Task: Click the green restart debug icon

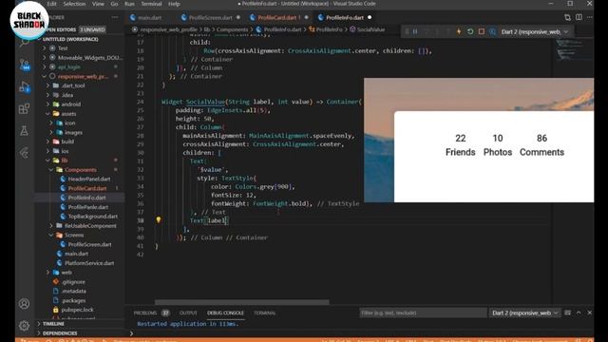Action: click(470, 31)
